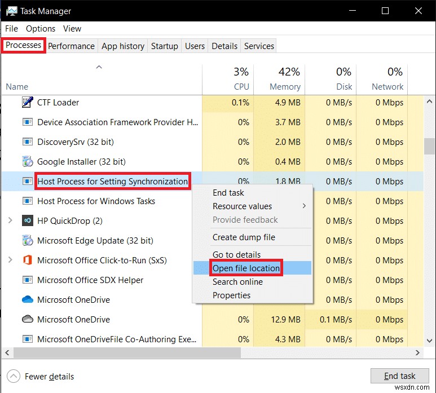Collapse view with Fewer details toggle
436x393 pixels.
pos(14,376)
